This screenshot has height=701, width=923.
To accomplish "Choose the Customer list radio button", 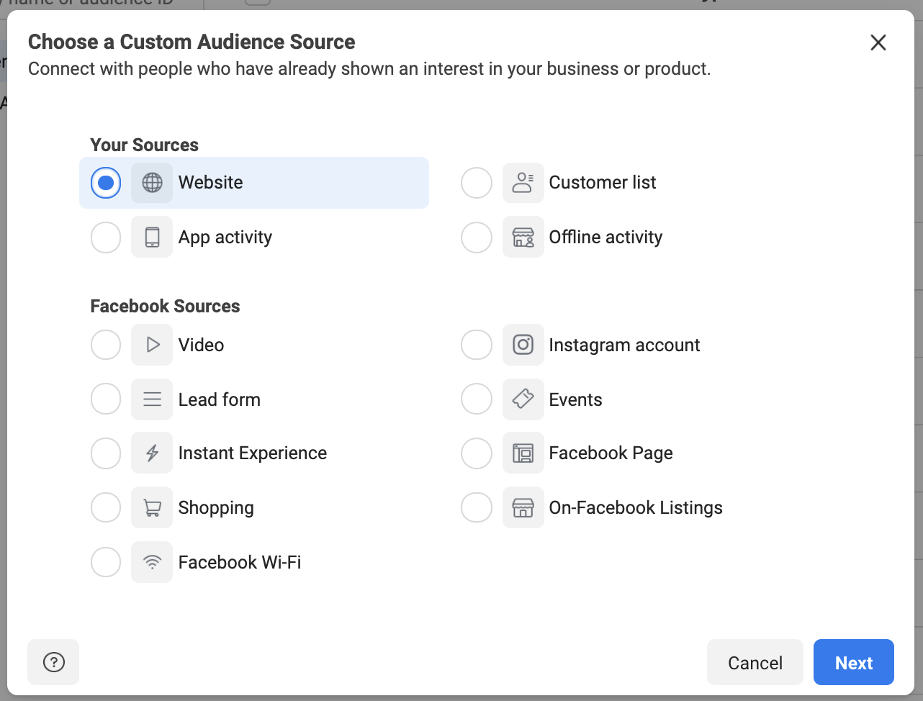I will pyautogui.click(x=477, y=183).
